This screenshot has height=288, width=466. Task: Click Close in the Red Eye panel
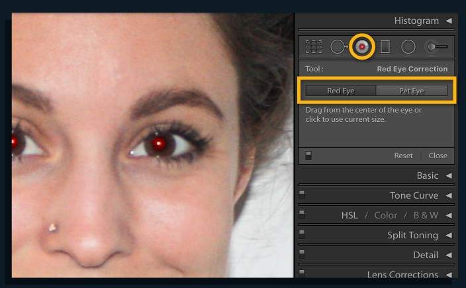tap(438, 156)
